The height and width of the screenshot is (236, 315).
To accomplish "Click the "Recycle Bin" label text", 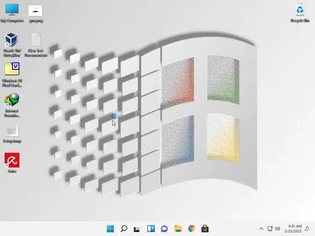I will pyautogui.click(x=300, y=20).
